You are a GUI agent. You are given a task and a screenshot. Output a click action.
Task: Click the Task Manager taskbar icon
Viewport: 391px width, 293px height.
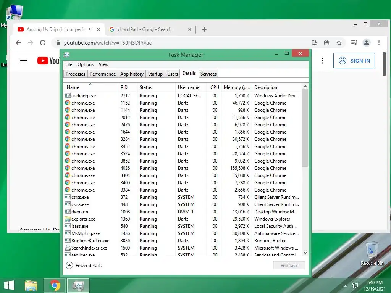(78, 285)
